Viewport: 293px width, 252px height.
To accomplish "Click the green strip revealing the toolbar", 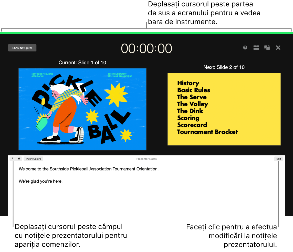I will 146,33.
